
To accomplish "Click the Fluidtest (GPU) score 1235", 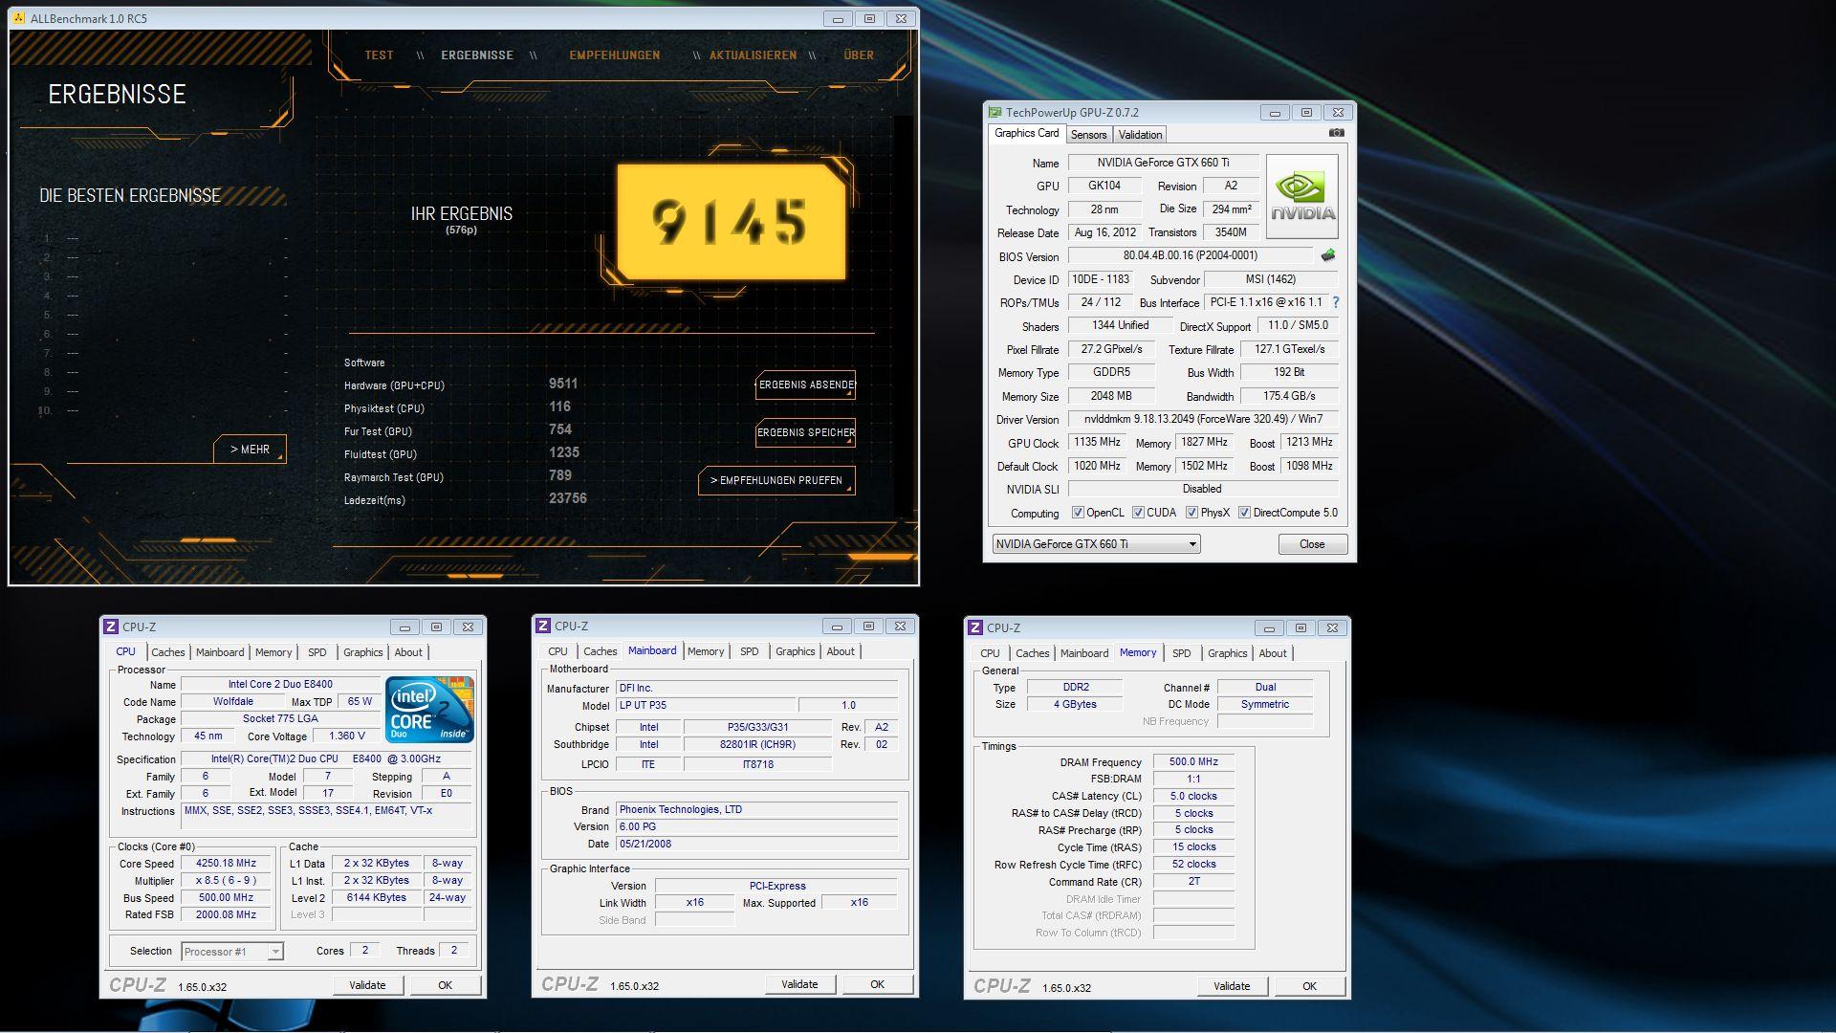I will (564, 452).
